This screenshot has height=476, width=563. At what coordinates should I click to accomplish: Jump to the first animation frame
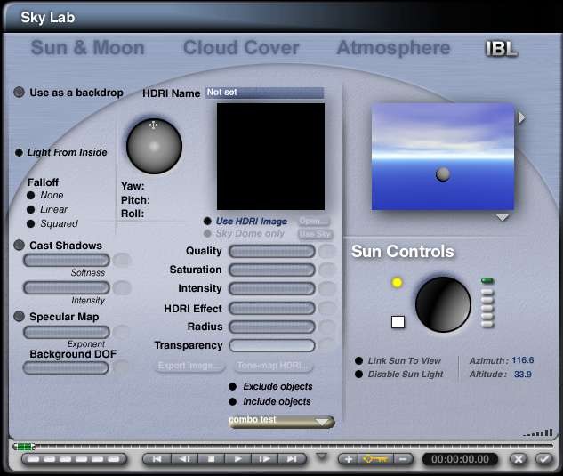coord(157,459)
